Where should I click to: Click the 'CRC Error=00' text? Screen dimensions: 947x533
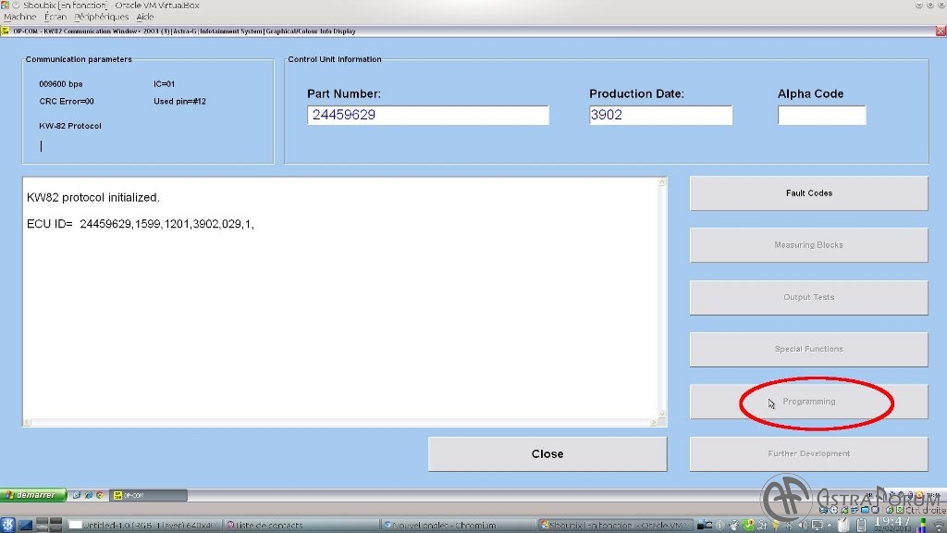pos(67,102)
